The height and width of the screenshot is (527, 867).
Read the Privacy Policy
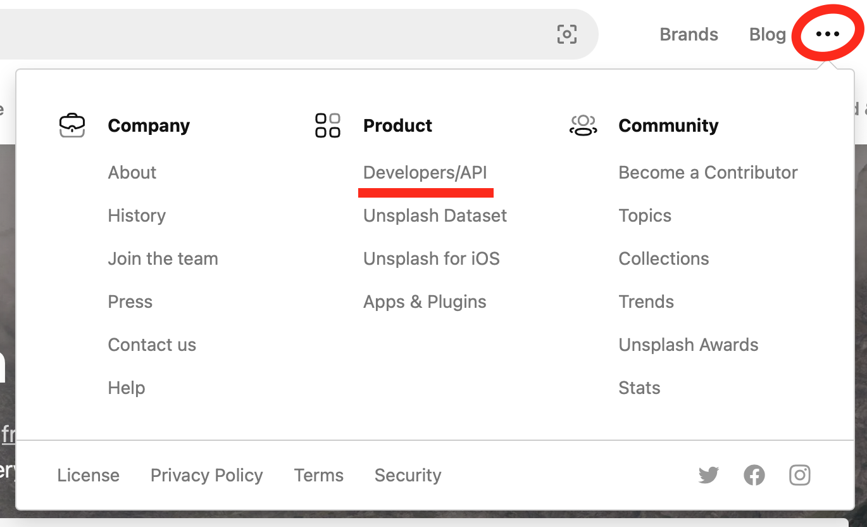pos(207,475)
